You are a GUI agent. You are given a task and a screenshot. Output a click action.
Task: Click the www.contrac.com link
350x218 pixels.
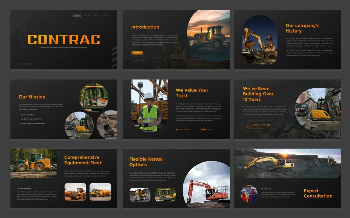click(24, 64)
